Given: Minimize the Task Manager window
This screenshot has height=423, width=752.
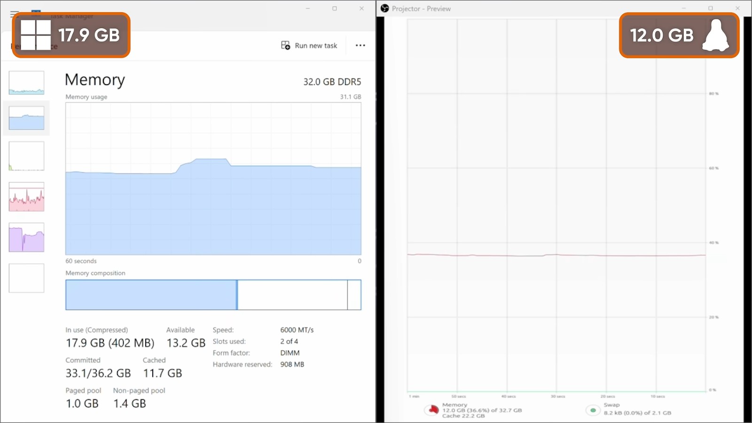Looking at the screenshot, I should pos(308,8).
